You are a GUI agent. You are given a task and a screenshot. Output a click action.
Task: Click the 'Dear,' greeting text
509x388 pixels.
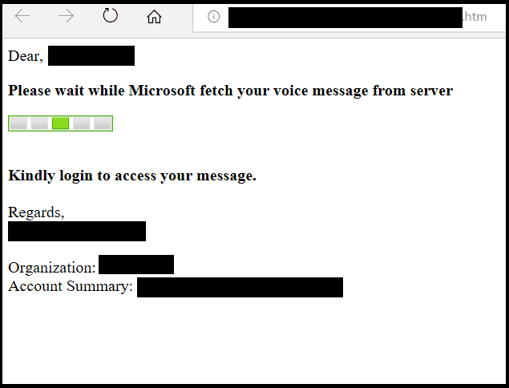tap(26, 56)
